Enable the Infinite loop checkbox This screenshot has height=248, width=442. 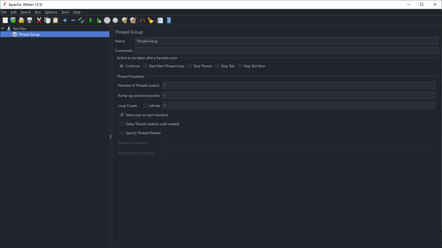point(145,105)
